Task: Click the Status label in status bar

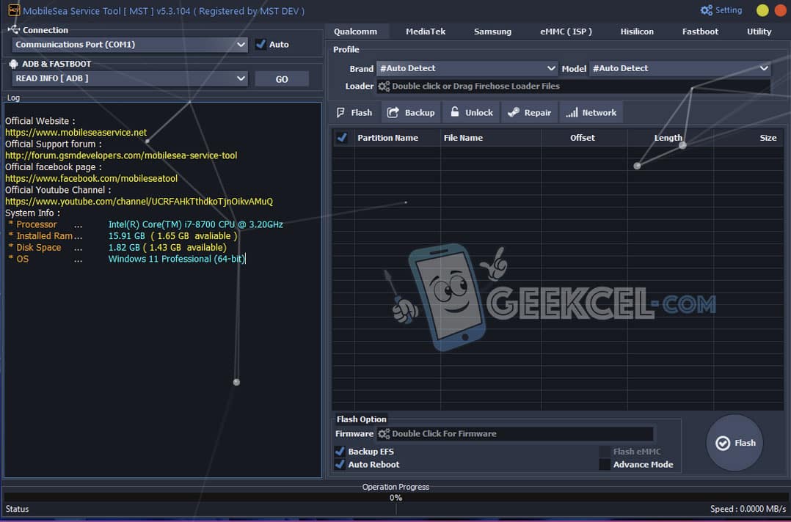Action: pyautogui.click(x=17, y=509)
